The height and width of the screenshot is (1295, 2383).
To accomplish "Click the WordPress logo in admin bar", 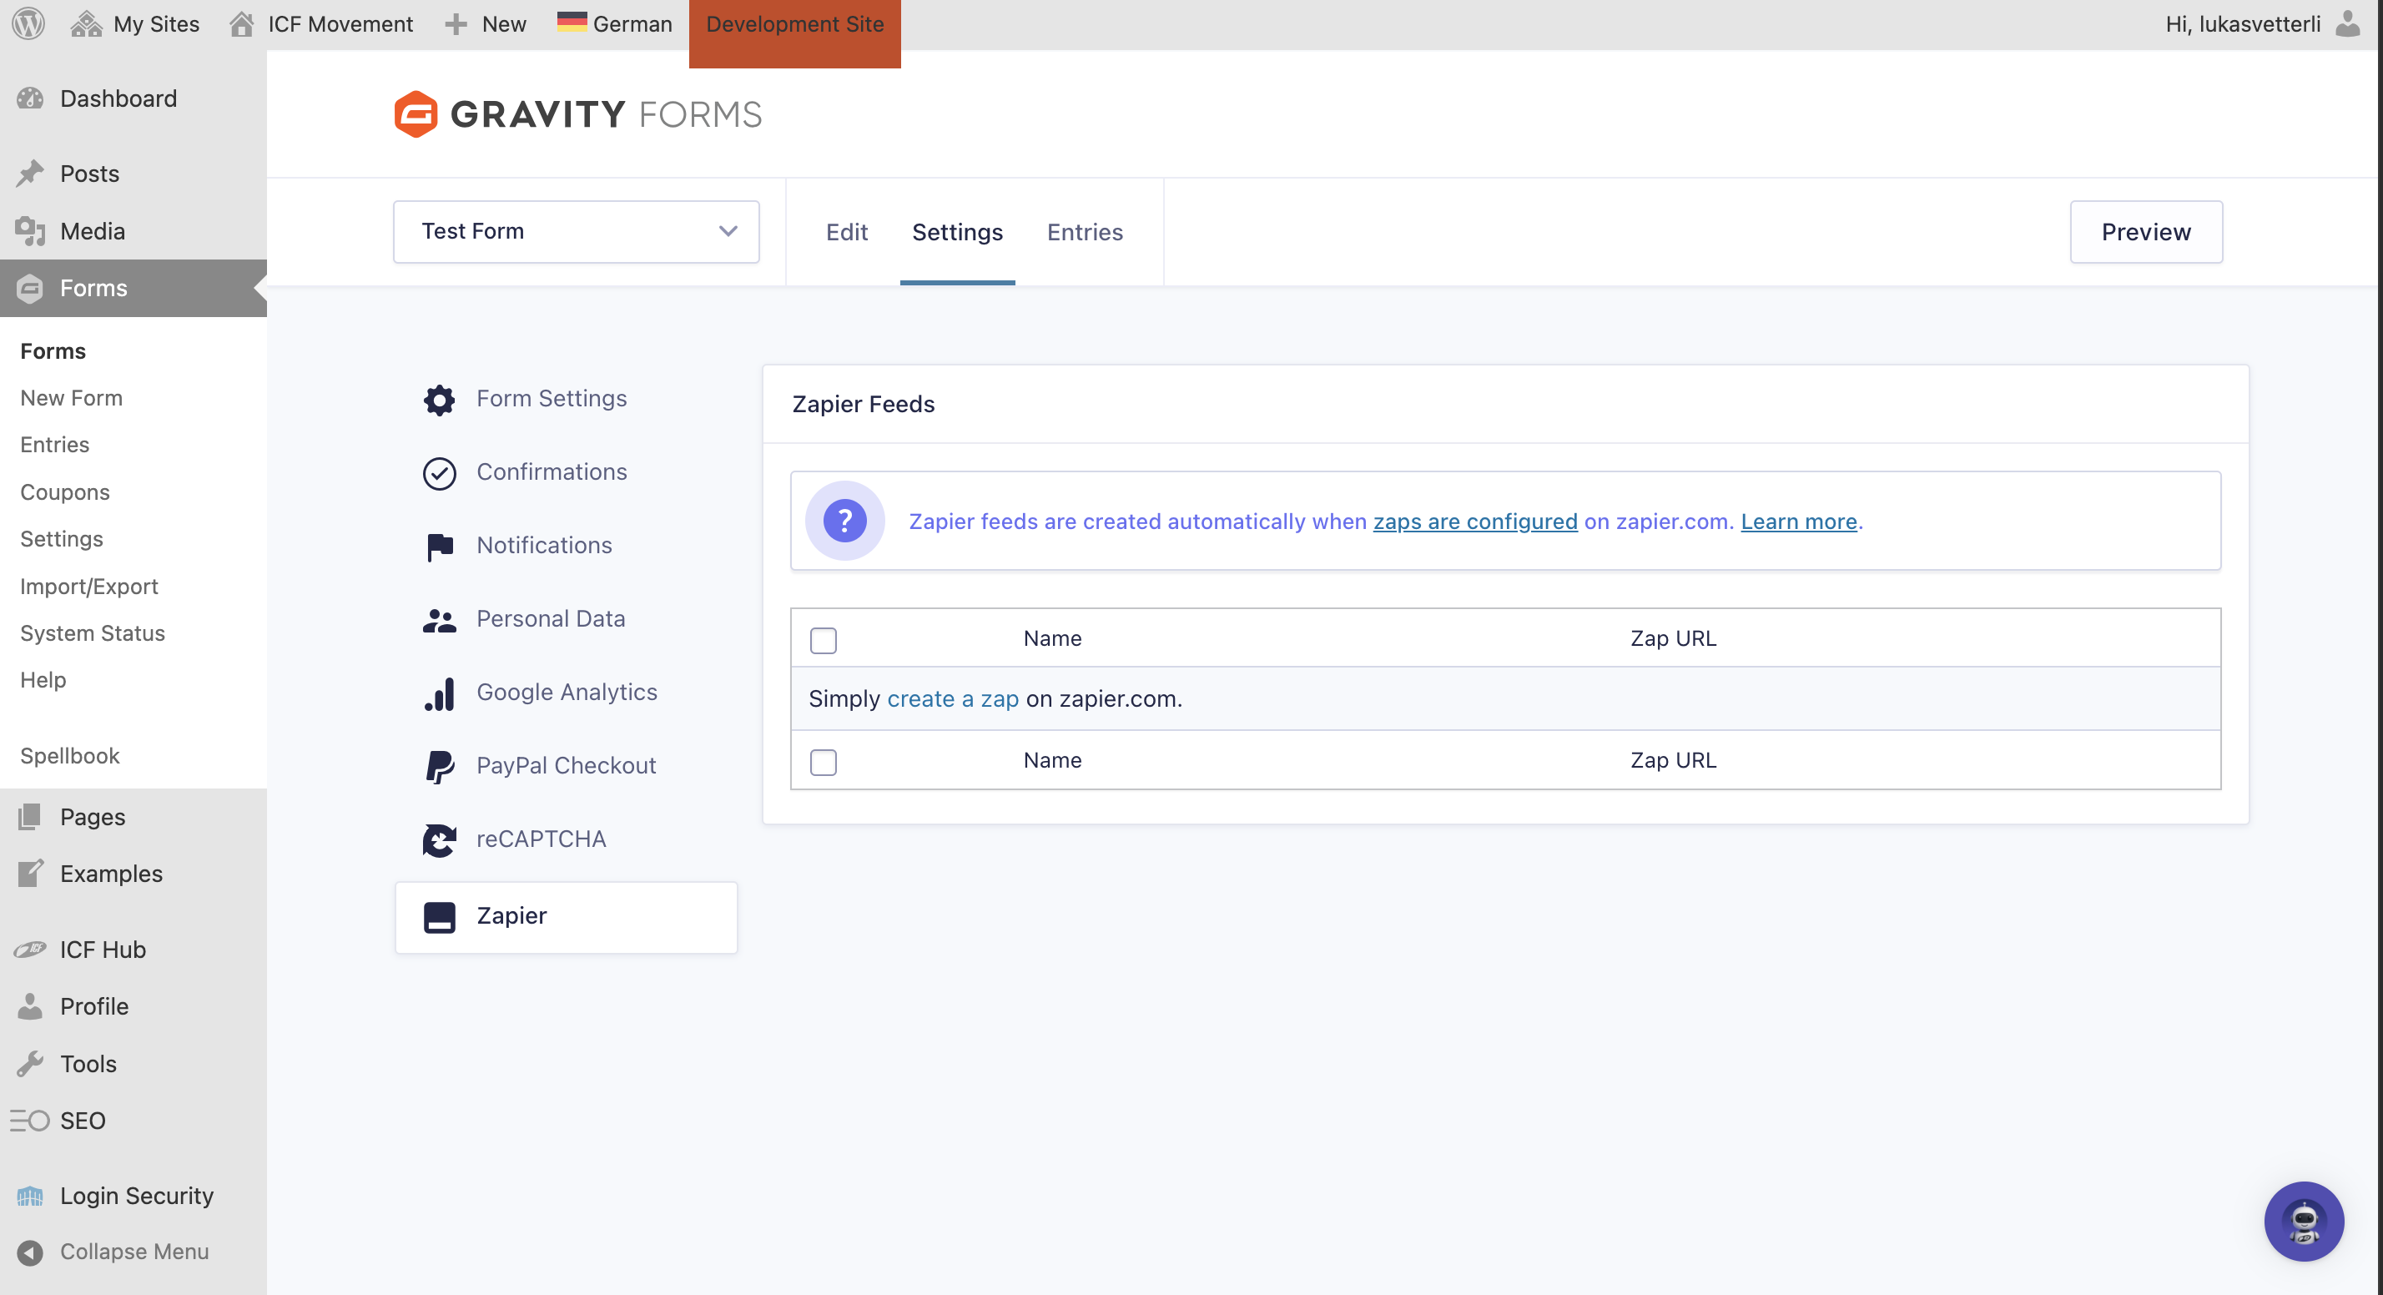I will pyautogui.click(x=28, y=24).
